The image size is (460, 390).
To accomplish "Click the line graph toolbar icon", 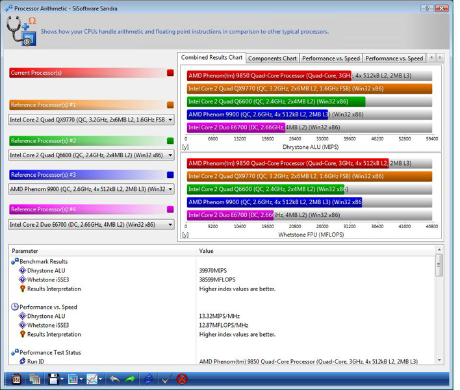I will coord(92,379).
